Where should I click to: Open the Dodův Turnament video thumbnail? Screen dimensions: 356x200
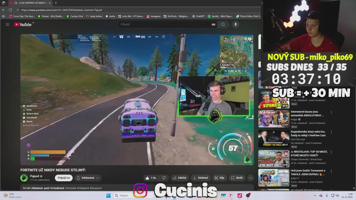click(x=274, y=177)
